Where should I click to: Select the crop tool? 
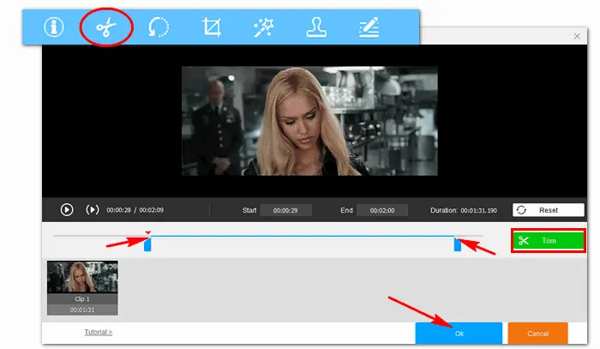coord(211,27)
